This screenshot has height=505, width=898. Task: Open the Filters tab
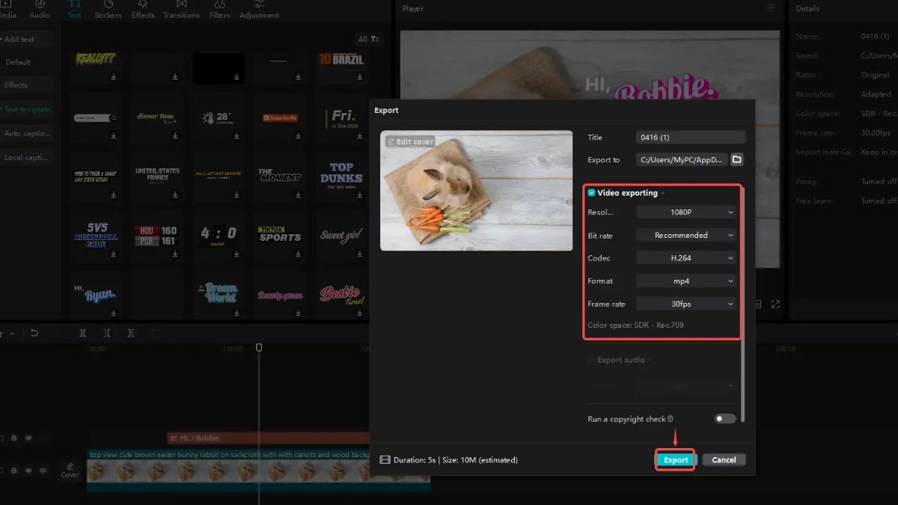coord(219,10)
